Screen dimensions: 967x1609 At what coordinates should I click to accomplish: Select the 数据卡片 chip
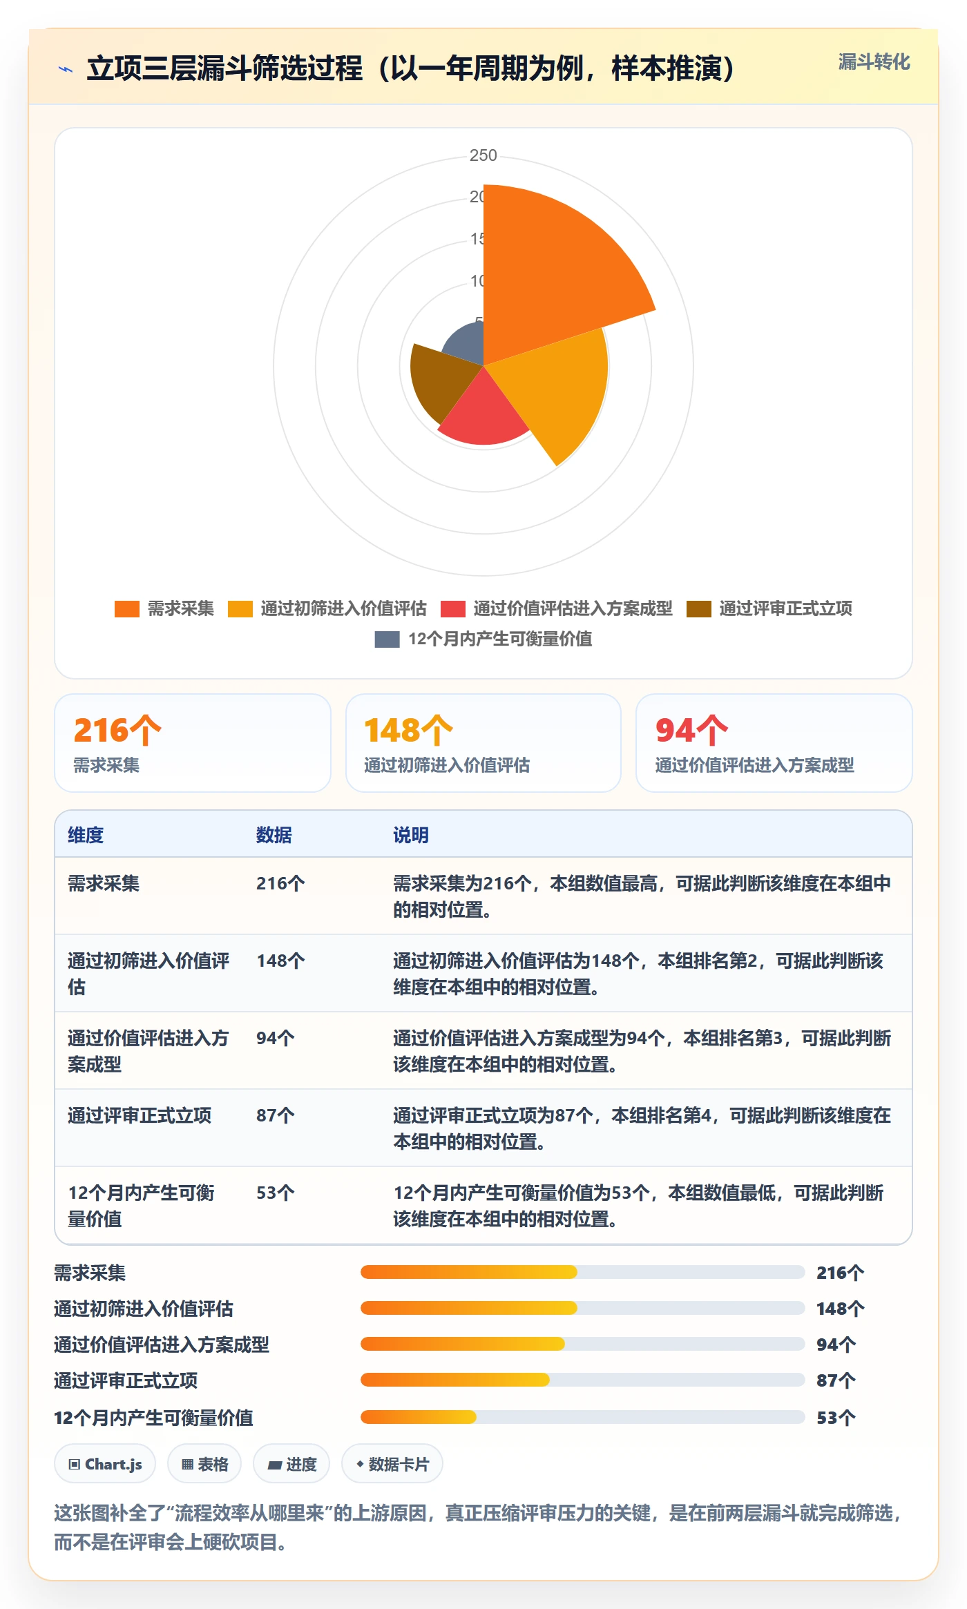[392, 1464]
